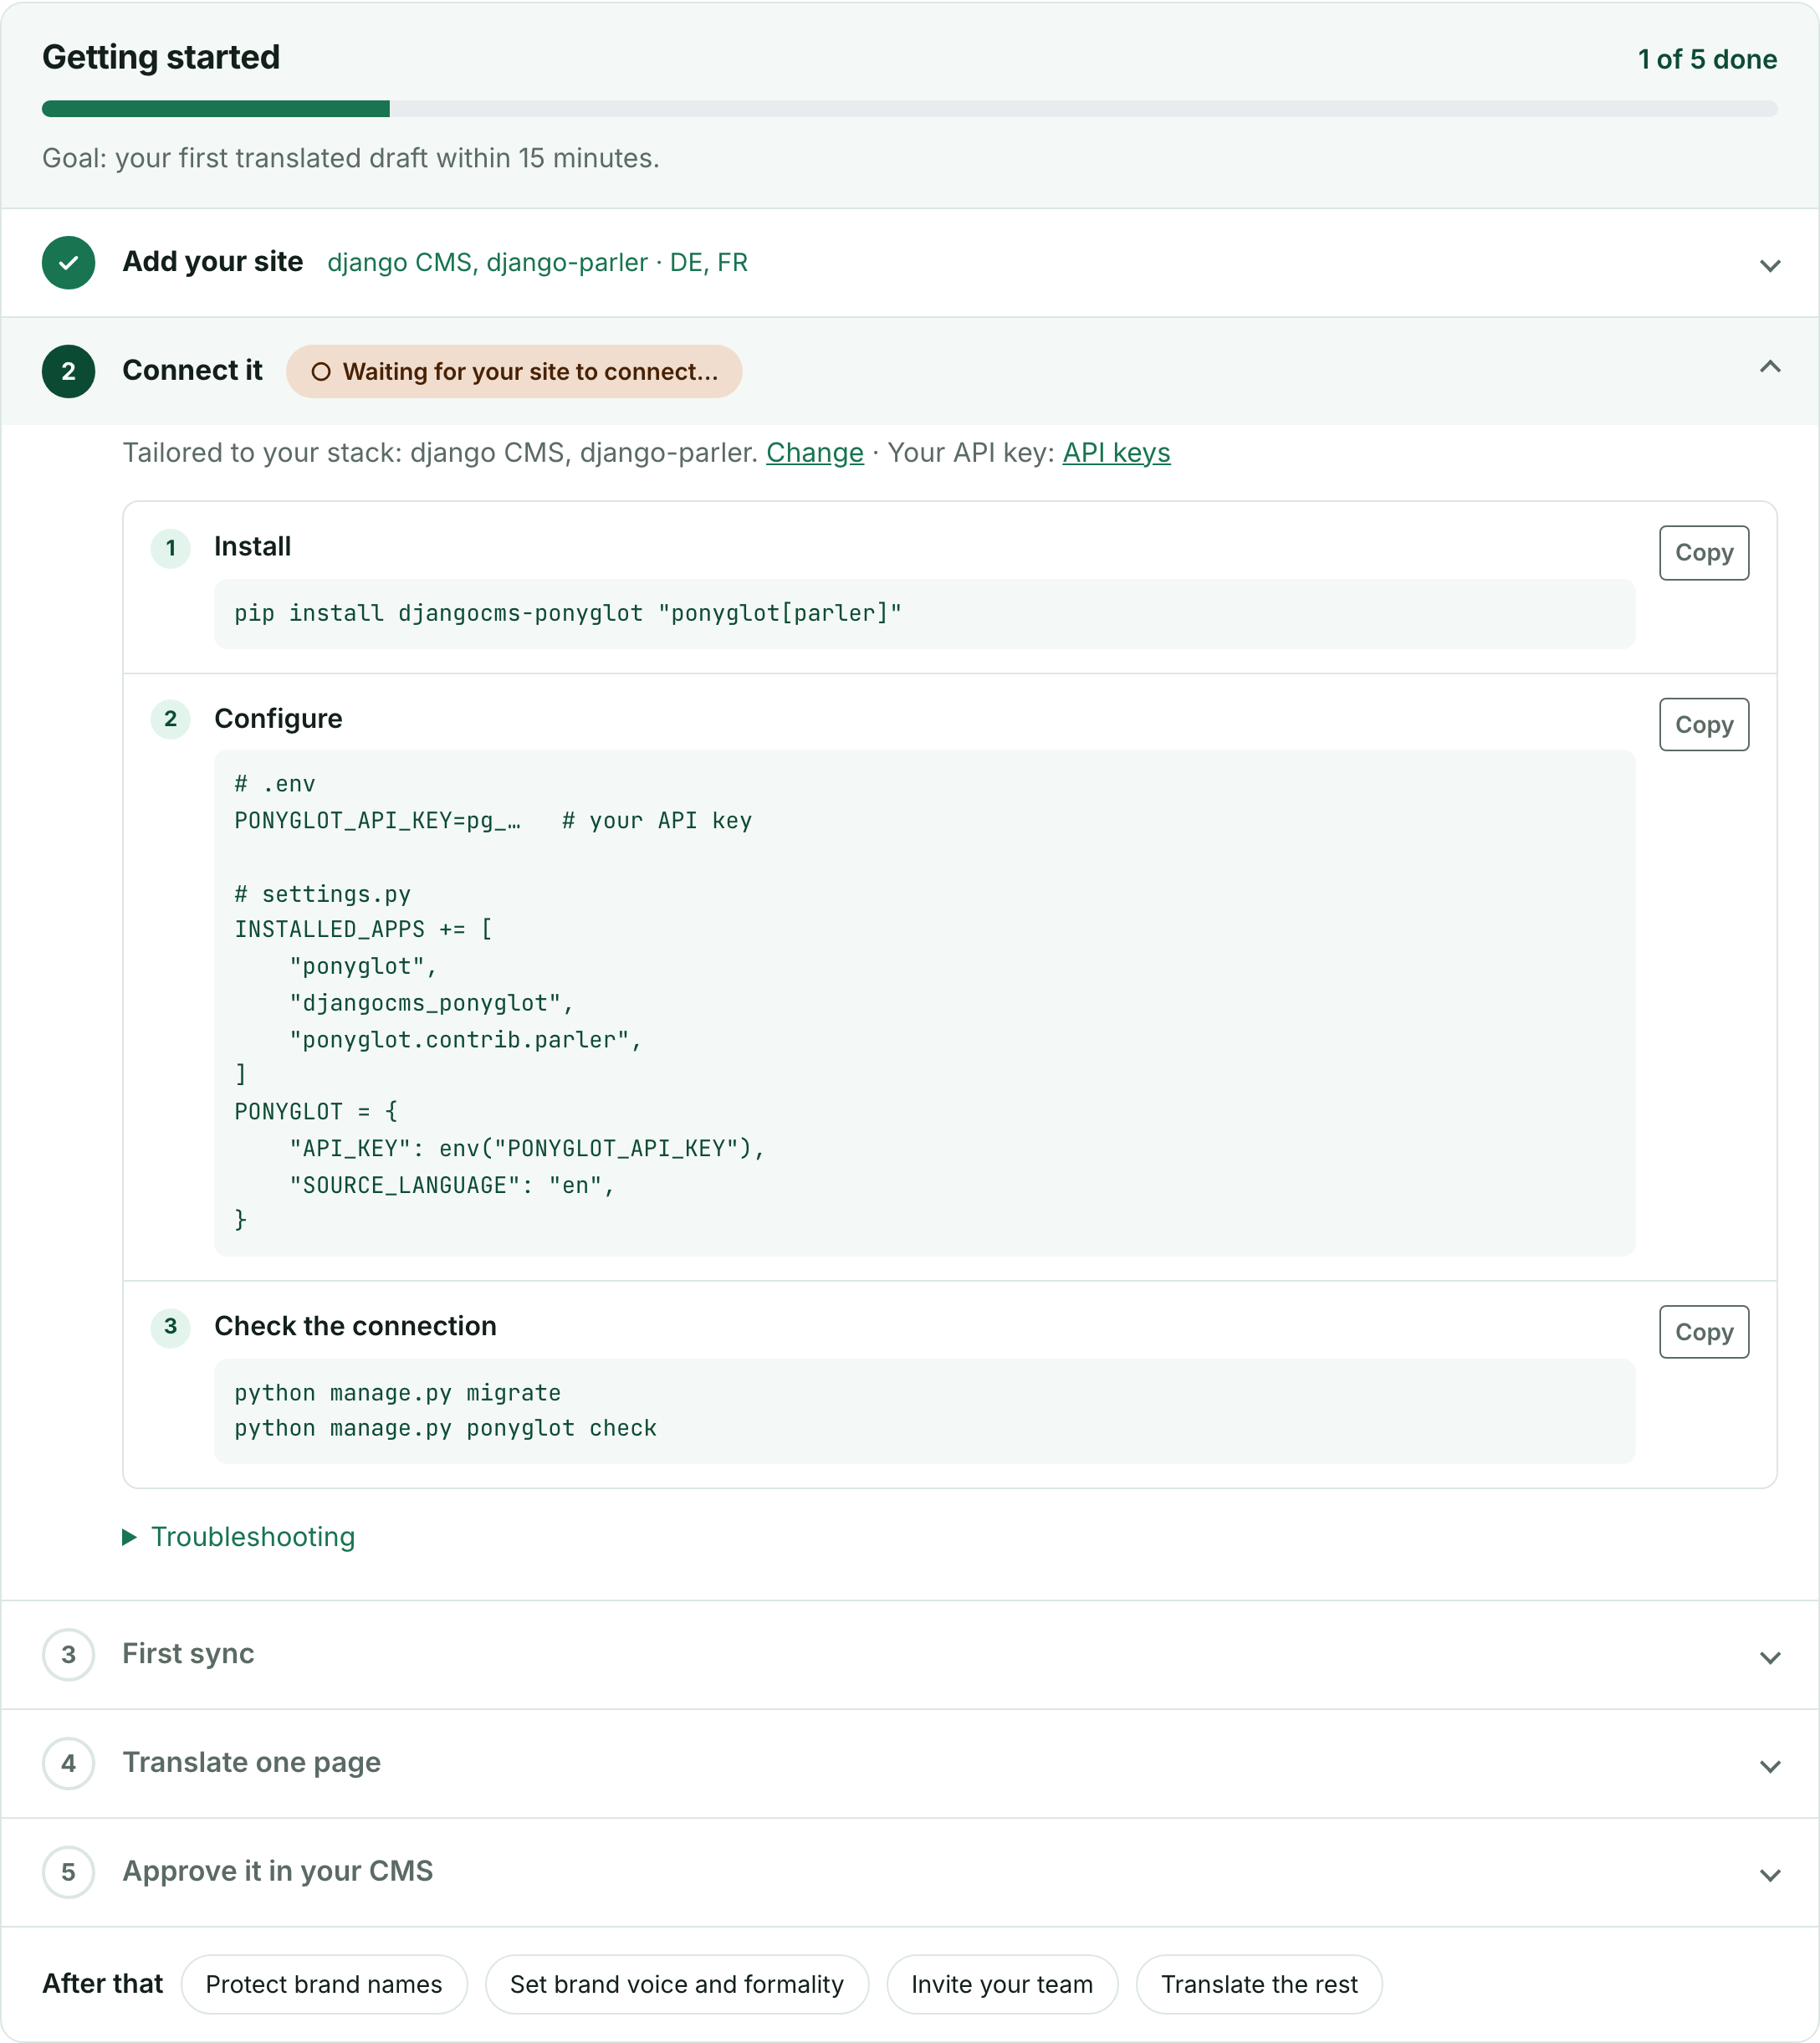Click the Getting started progress bar
Screen dimensions: 1820x2043
click(x=910, y=109)
